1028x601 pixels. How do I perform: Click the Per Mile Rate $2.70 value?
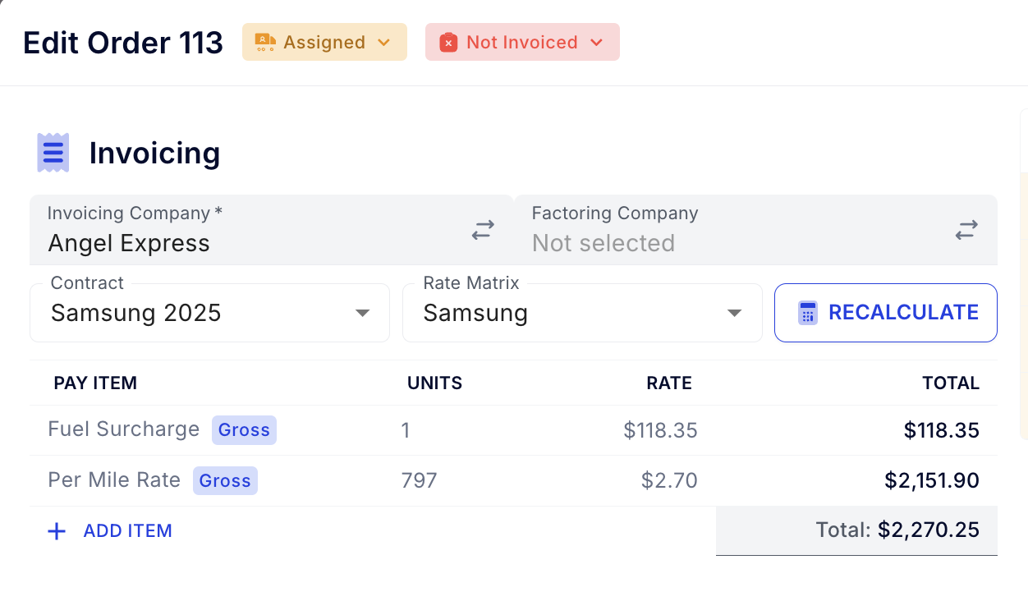669,480
